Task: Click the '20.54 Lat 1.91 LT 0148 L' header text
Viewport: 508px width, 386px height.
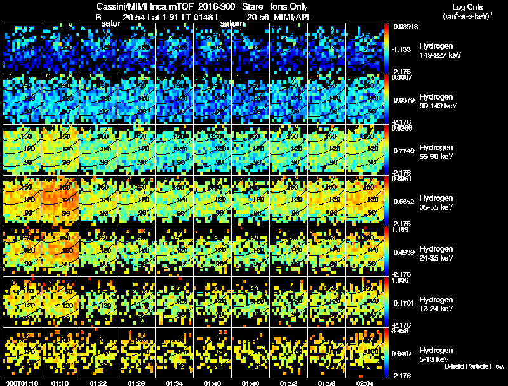Action: pos(171,18)
